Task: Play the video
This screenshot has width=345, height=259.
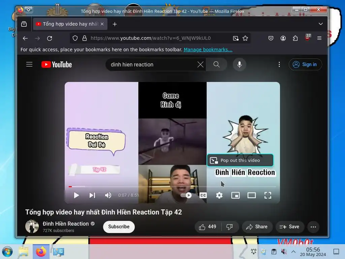Action: coord(76,195)
